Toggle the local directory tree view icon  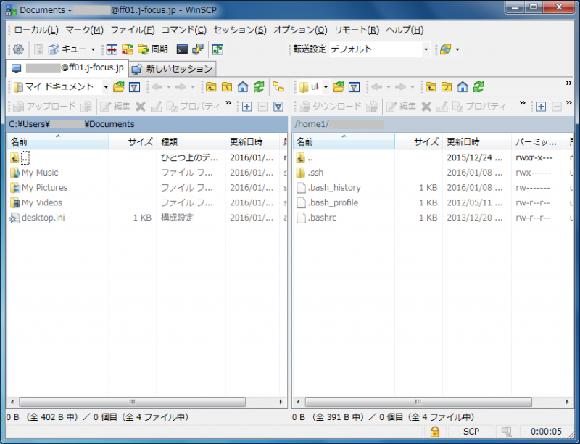tap(278, 87)
